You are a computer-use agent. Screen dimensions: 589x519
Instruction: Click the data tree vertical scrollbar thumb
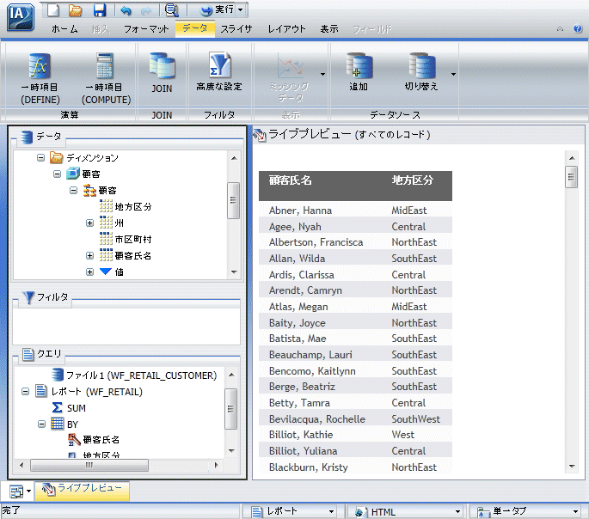tap(233, 200)
